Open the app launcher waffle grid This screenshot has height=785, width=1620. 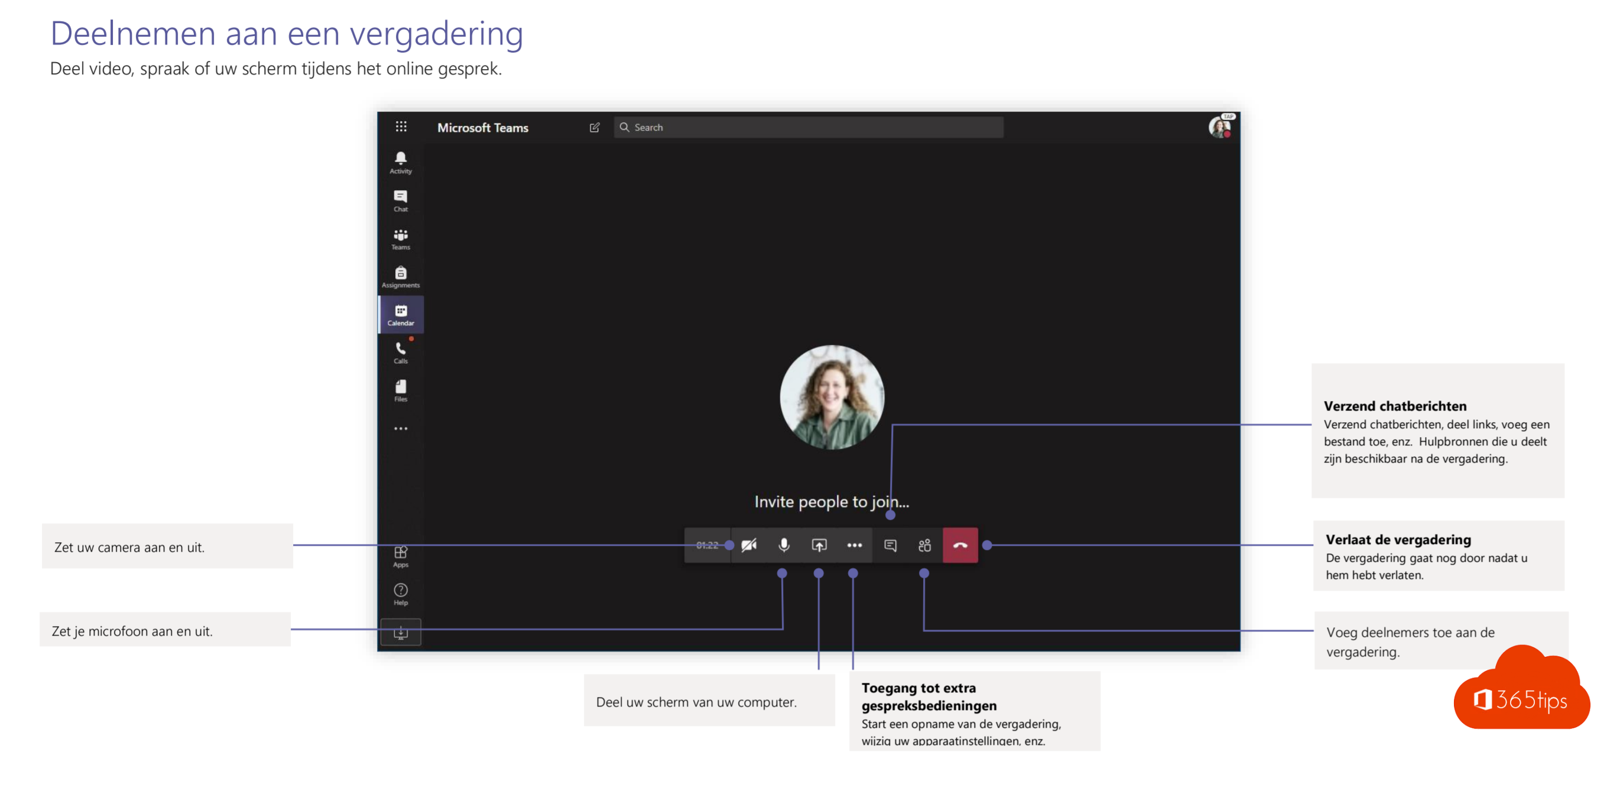click(401, 127)
